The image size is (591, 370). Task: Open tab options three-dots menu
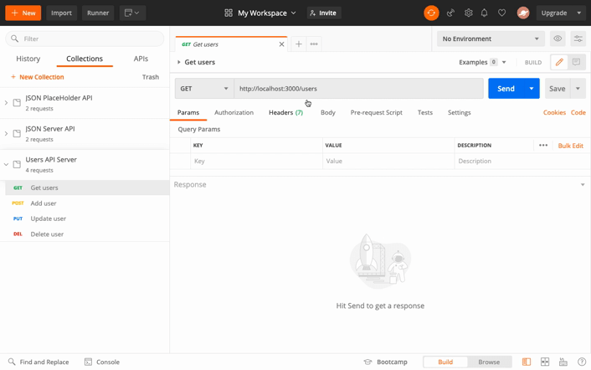tap(314, 44)
